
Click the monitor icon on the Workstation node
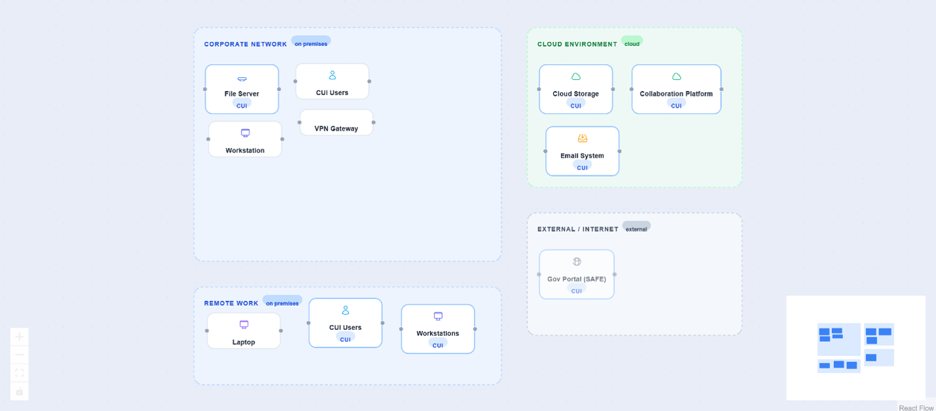[x=245, y=133]
